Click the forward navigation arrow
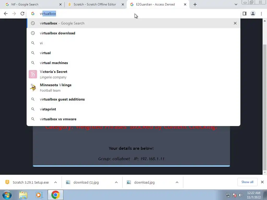The height and width of the screenshot is (200, 267). coord(14,14)
